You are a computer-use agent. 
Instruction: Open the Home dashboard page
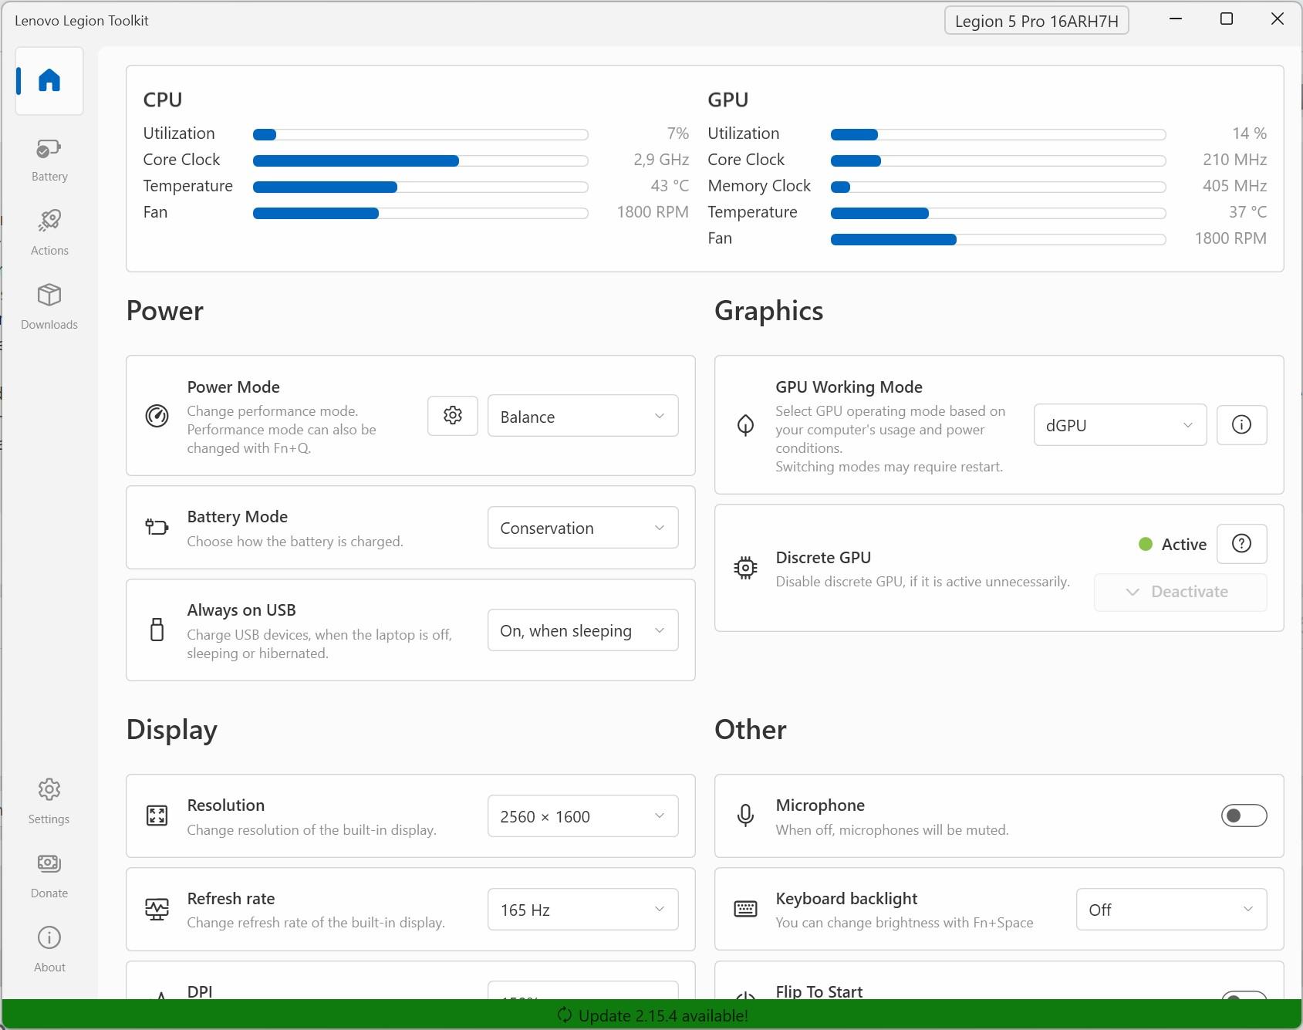point(49,81)
